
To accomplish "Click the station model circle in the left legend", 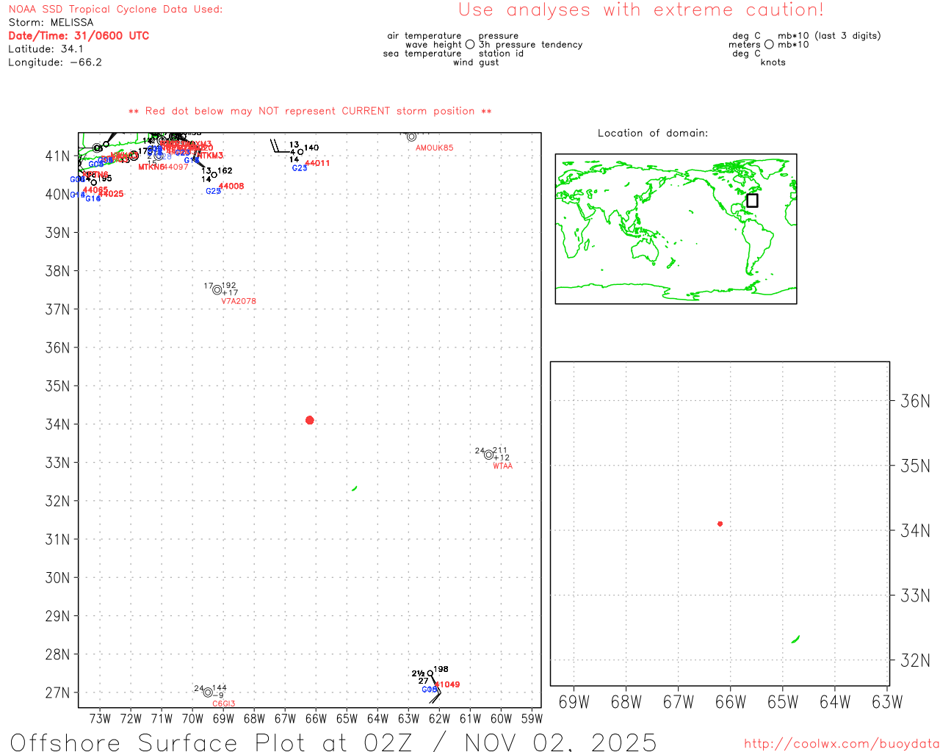I will pyautogui.click(x=470, y=45).
